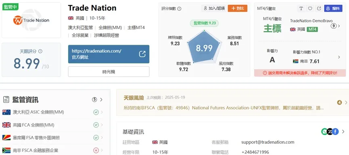This screenshot has width=349, height=155.
Task: Open the 南非 FSCA 金融服務企業 row
Action: (x=53, y=150)
